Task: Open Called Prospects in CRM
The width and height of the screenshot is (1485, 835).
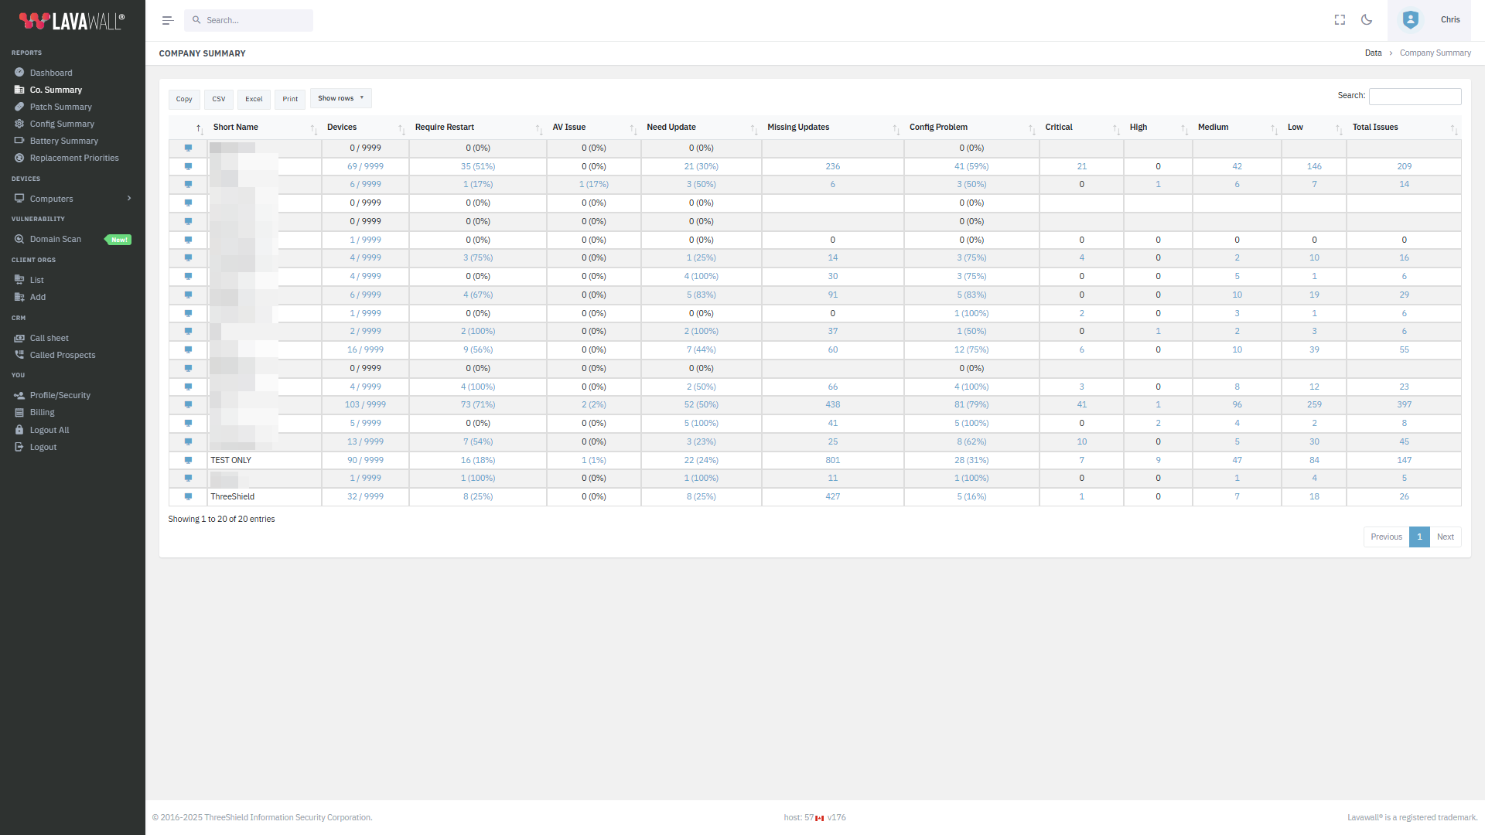Action: pyautogui.click(x=63, y=355)
